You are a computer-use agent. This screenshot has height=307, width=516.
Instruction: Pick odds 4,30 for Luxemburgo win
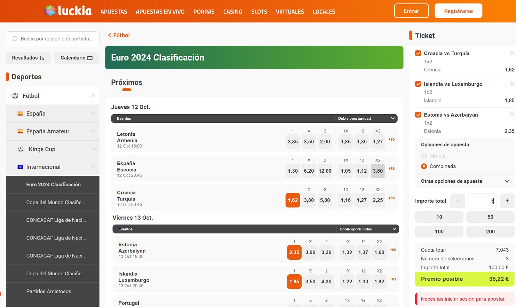[326, 282]
